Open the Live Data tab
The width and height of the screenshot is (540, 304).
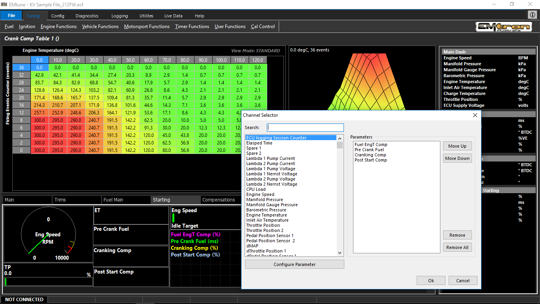point(173,16)
